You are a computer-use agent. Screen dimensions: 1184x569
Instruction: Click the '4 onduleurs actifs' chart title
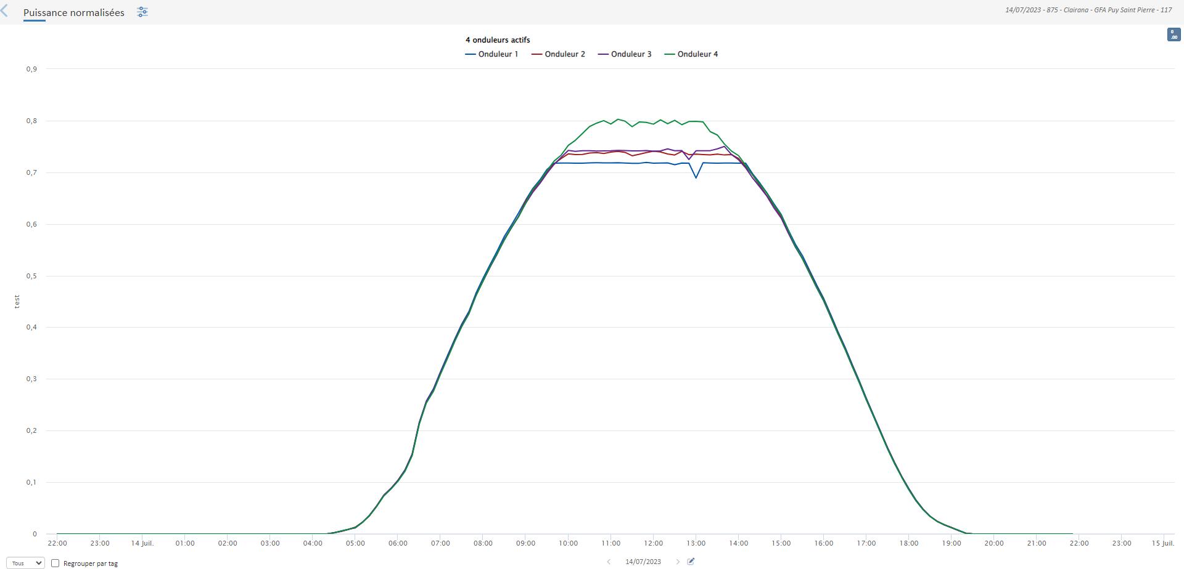pos(498,40)
